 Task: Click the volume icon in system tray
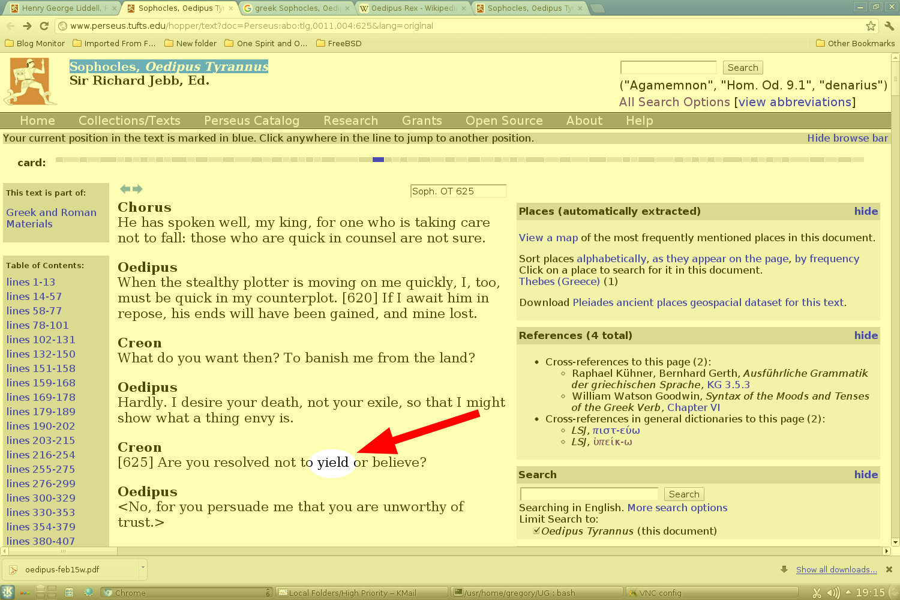click(833, 593)
